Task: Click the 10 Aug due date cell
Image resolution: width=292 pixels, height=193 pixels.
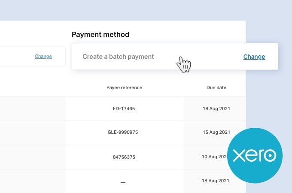Action: click(215, 157)
